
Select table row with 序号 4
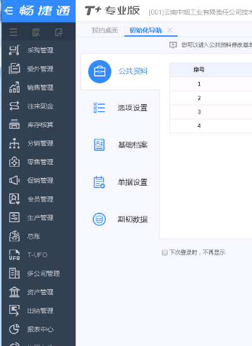(211, 126)
